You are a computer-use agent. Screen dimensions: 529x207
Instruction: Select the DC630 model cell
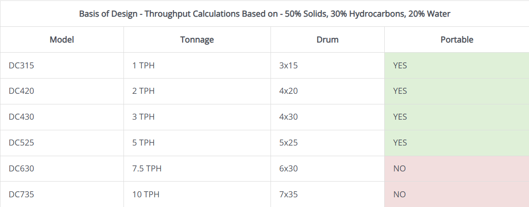tap(21, 169)
